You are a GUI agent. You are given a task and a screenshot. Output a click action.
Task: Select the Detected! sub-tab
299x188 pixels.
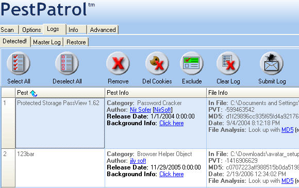tap(15, 41)
